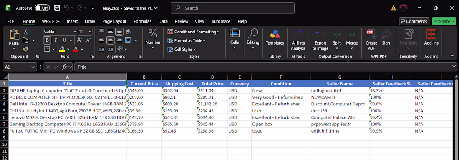Screen dimensions: 459x160
Task: Click the Paste clipboard icon
Action: click(14, 35)
